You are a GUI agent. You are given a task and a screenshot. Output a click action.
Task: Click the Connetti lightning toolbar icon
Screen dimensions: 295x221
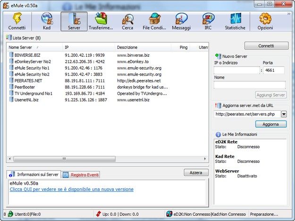17,18
